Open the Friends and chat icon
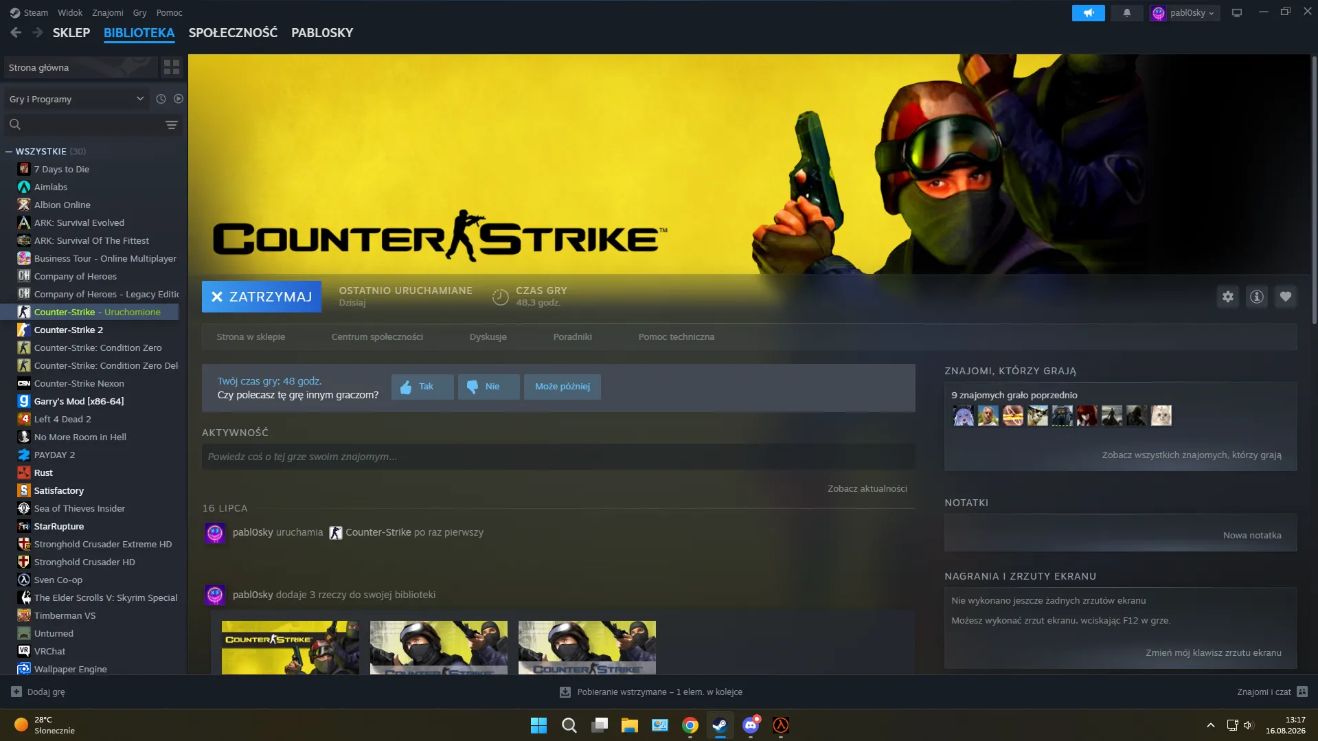 [x=1302, y=692]
